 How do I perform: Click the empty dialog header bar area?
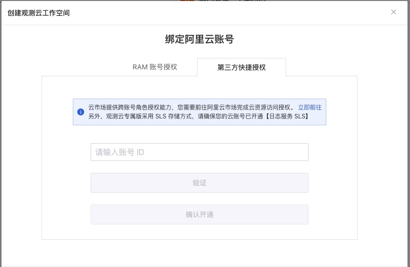[x=223, y=13]
